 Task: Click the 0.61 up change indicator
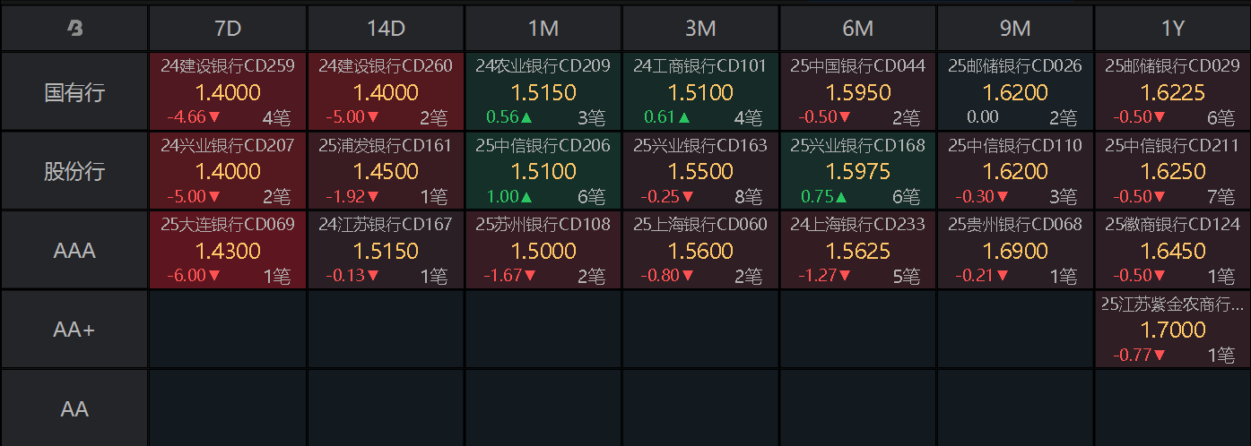[667, 117]
